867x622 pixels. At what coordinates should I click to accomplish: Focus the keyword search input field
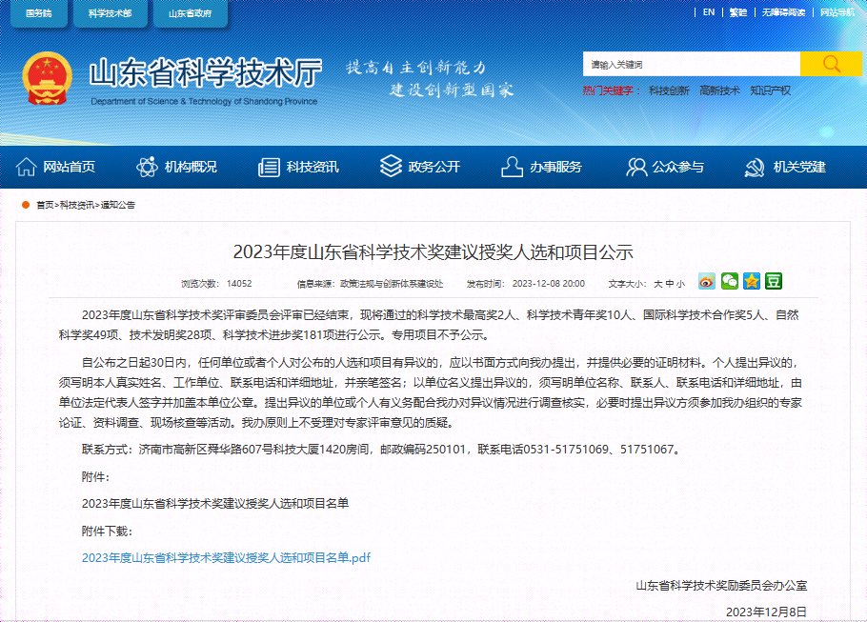691,64
